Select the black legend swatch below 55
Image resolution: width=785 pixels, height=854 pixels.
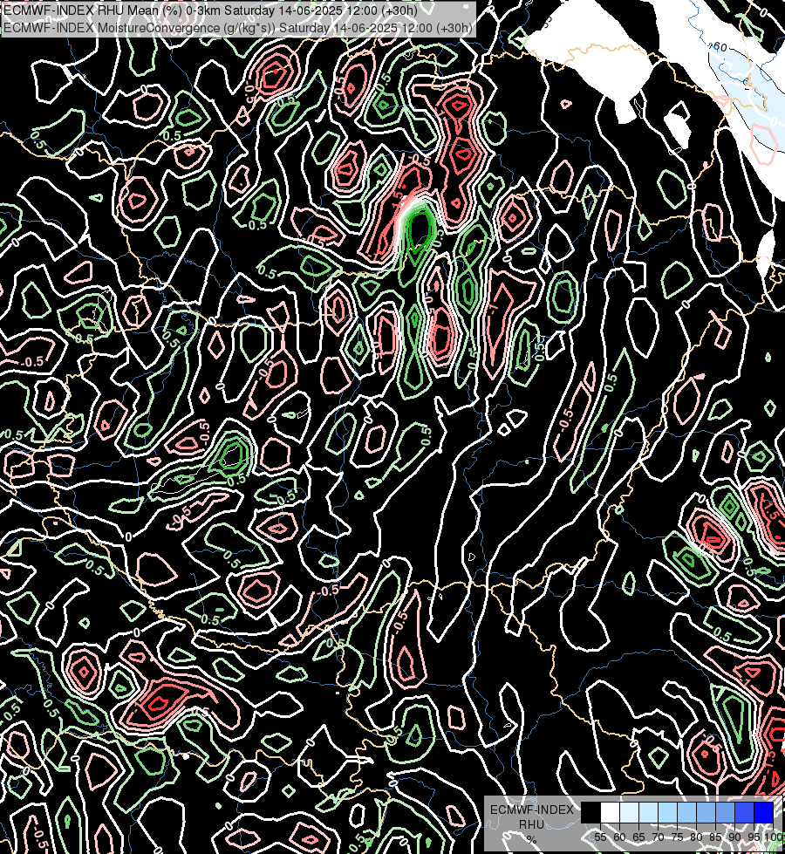(x=590, y=813)
